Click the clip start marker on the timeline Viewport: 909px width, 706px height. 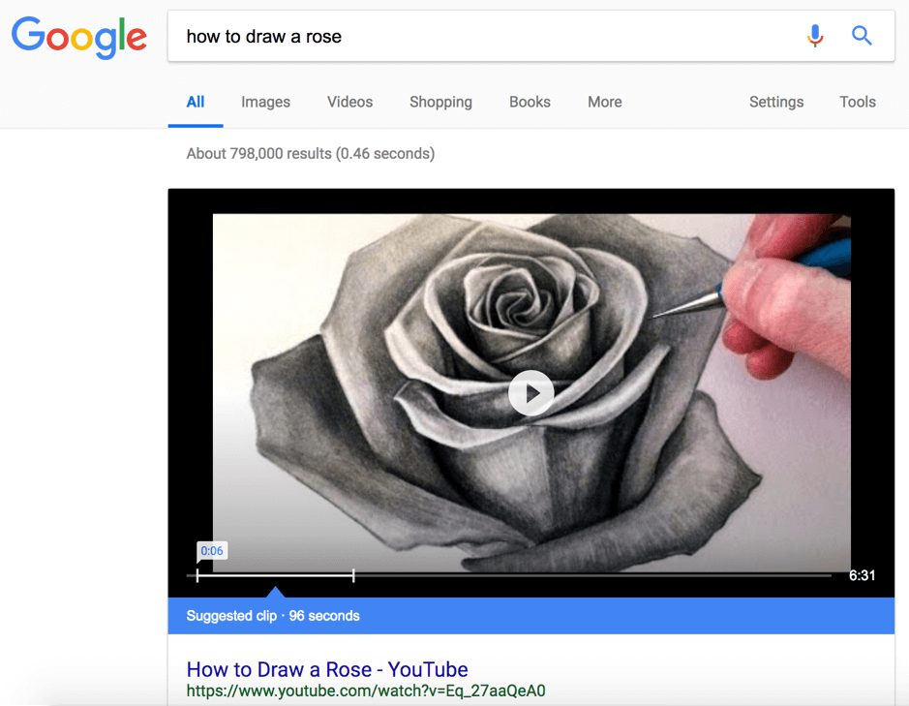(197, 575)
